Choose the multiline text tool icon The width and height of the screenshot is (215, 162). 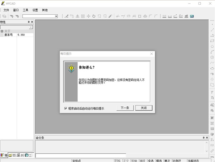pyautogui.click(x=212, y=98)
